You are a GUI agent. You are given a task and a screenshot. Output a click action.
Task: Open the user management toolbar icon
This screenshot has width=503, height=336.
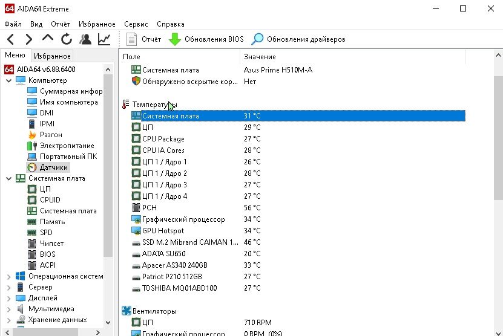click(85, 39)
